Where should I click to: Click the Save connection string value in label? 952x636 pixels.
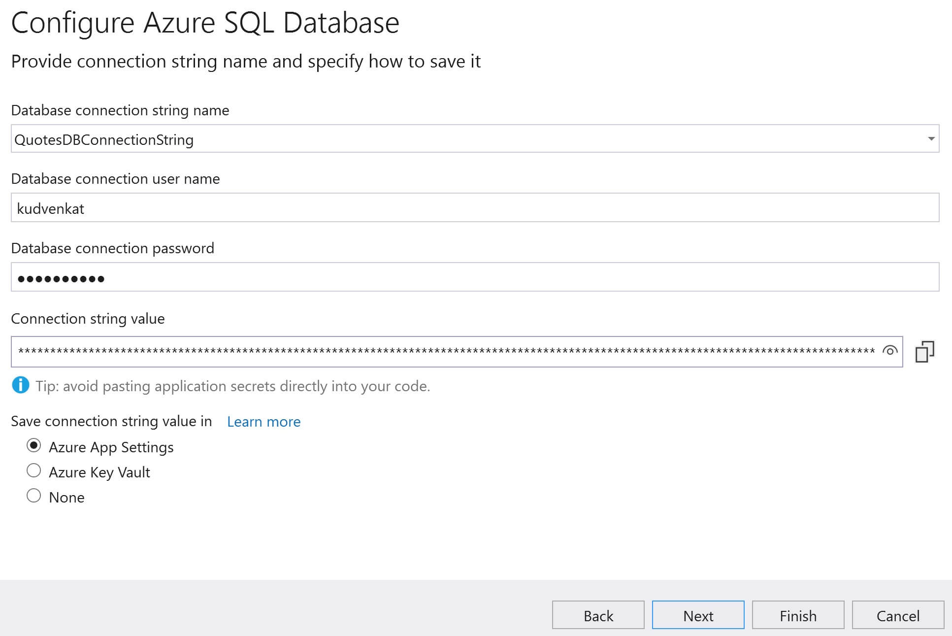[x=111, y=421]
